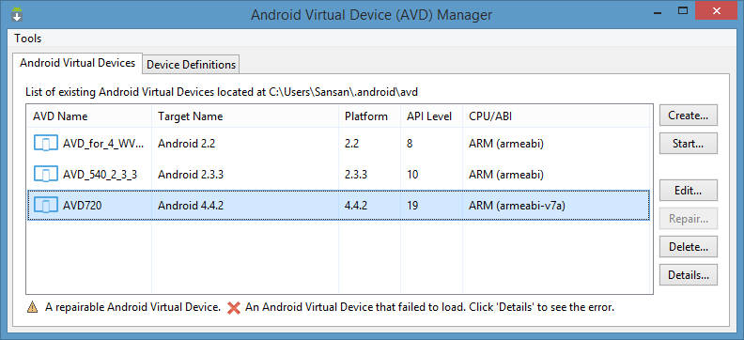Click the device icon for AVD_540_2_3_3
This screenshot has width=744, height=340.
(46, 174)
